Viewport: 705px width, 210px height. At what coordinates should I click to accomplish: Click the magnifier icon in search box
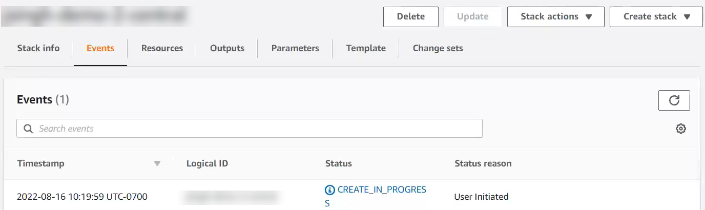pos(28,129)
